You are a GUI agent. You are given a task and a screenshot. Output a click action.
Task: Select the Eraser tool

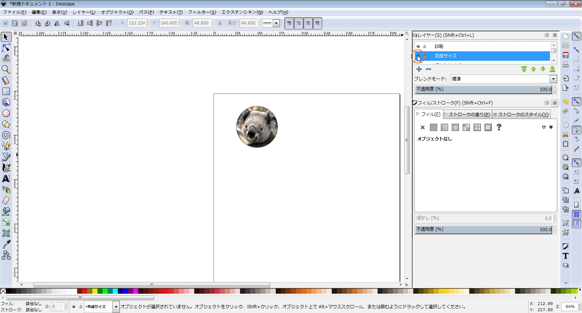tap(6, 201)
